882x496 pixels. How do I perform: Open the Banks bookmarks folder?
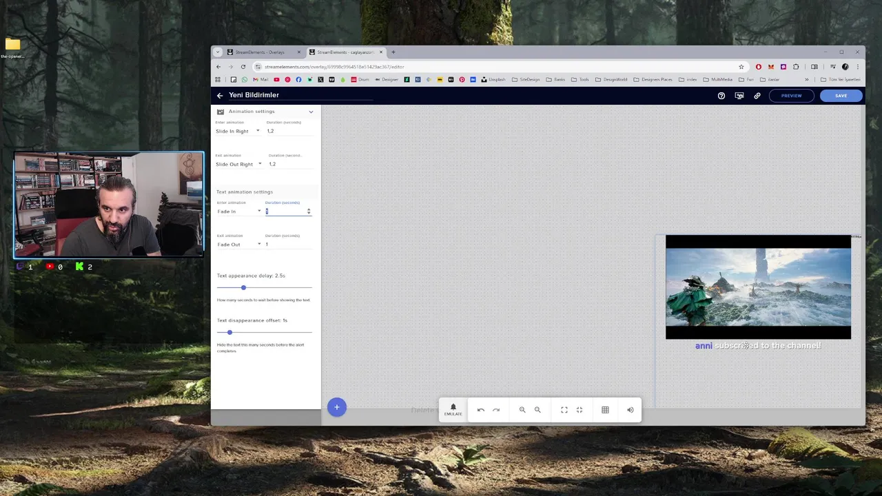pyautogui.click(x=555, y=80)
